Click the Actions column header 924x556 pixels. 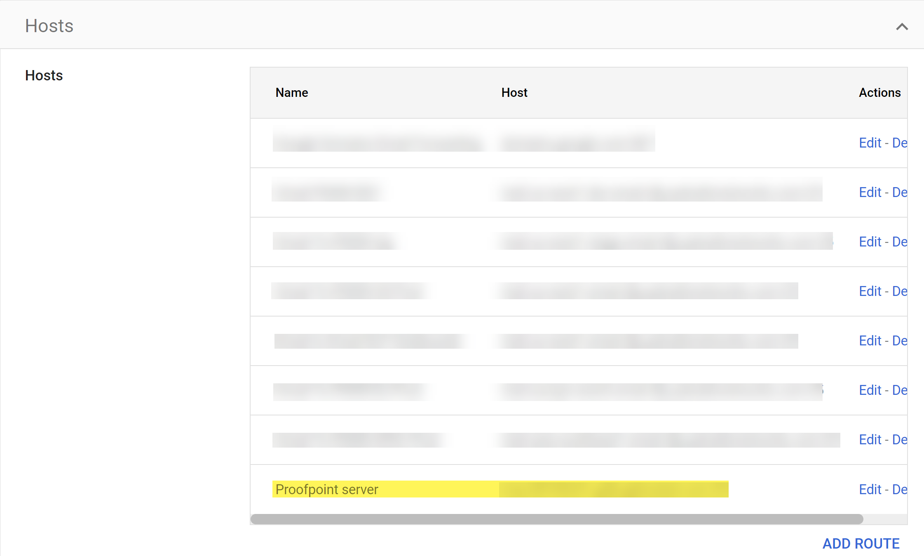(879, 93)
